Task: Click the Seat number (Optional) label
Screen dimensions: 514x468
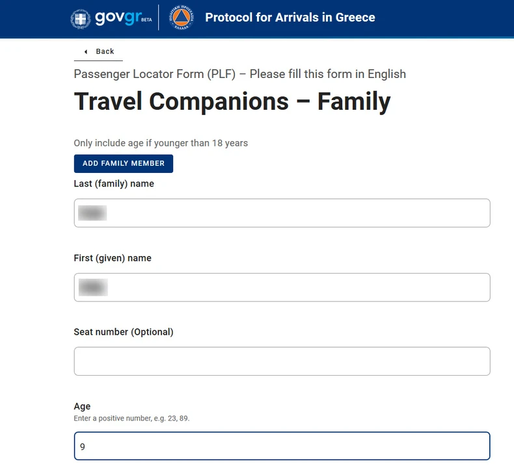Action: point(124,332)
